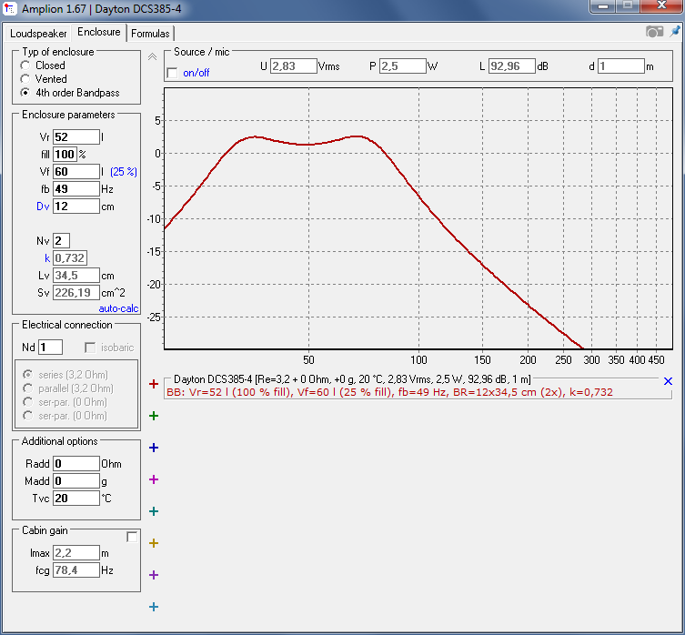Collapse the Source/mic panel with the double chevron
The height and width of the screenshot is (635, 685).
tap(152, 56)
